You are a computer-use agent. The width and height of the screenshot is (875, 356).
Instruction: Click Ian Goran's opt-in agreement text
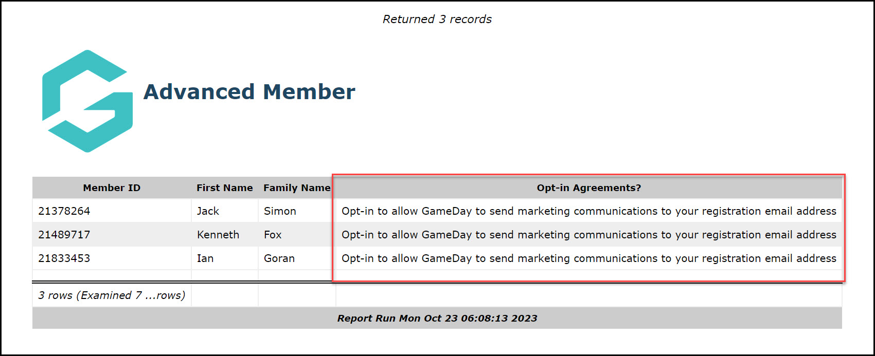click(589, 258)
